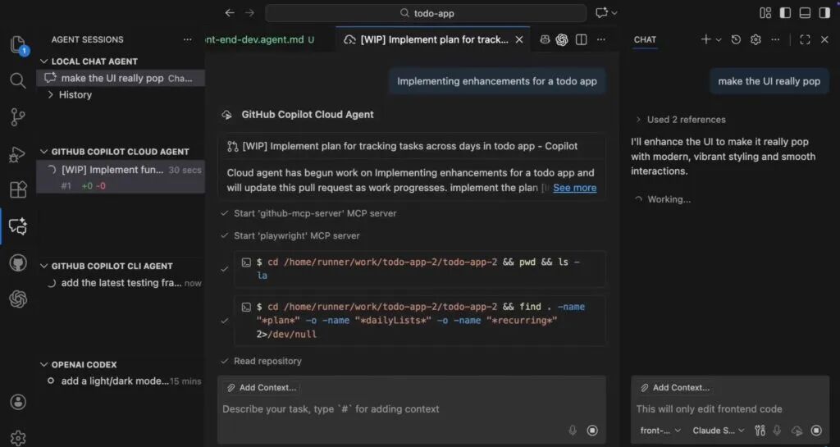Customize layout icon in title bar

pyautogui.click(x=765, y=13)
